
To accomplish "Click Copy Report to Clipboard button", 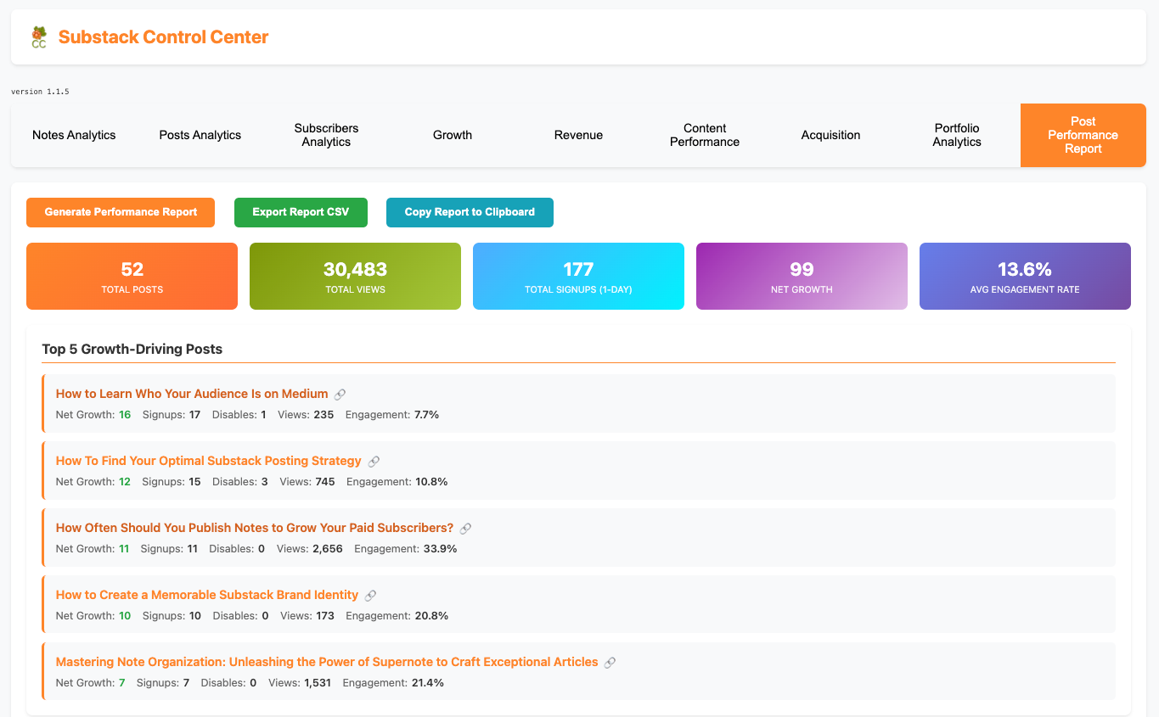I will tap(470, 212).
